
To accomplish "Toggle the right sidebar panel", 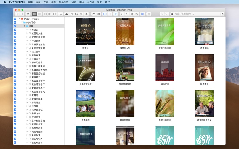I will (110, 14).
